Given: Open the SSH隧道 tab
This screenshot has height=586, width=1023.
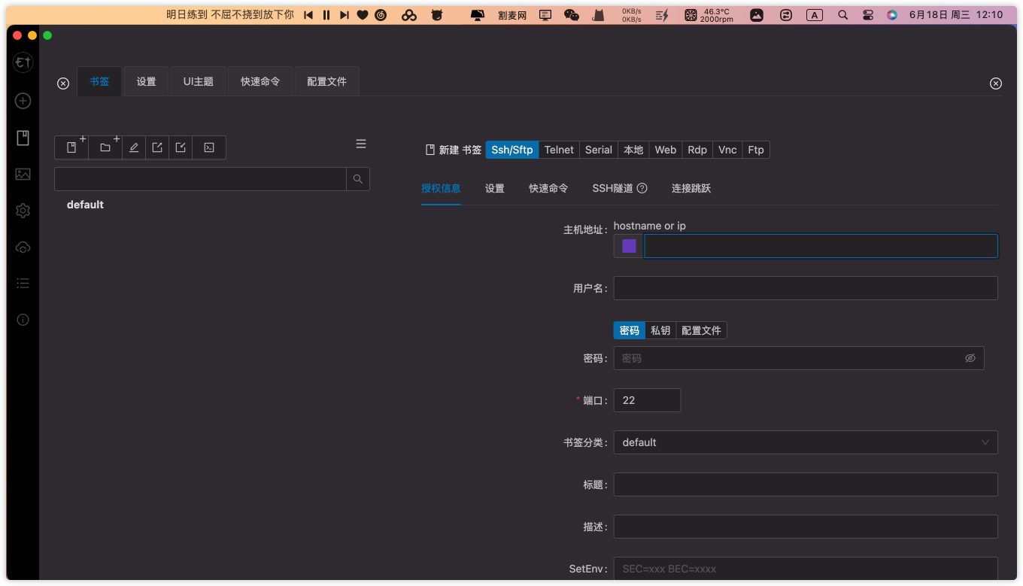Looking at the screenshot, I should (612, 188).
